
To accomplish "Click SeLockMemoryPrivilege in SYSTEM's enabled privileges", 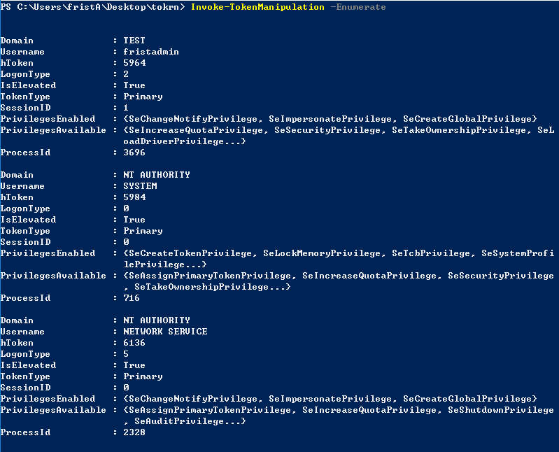I will coord(322,253).
